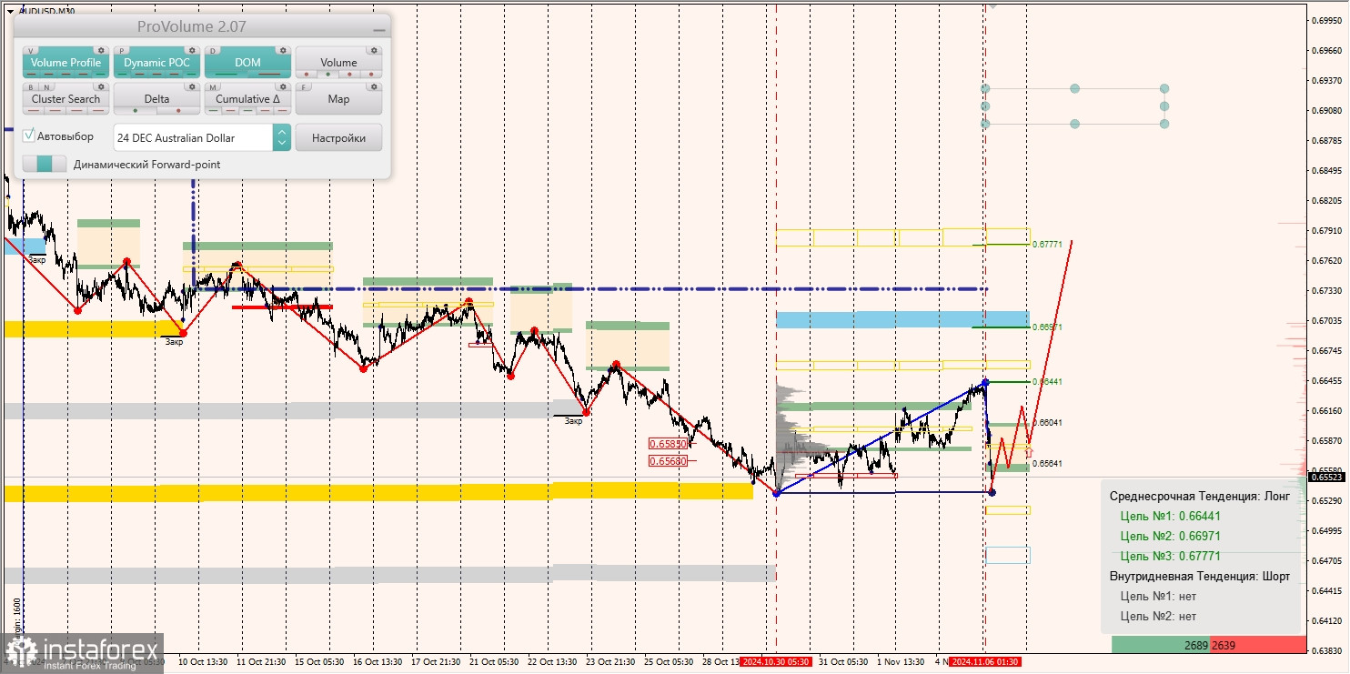Toggle Volume indicator
This screenshot has width=1350, height=674.
click(338, 62)
